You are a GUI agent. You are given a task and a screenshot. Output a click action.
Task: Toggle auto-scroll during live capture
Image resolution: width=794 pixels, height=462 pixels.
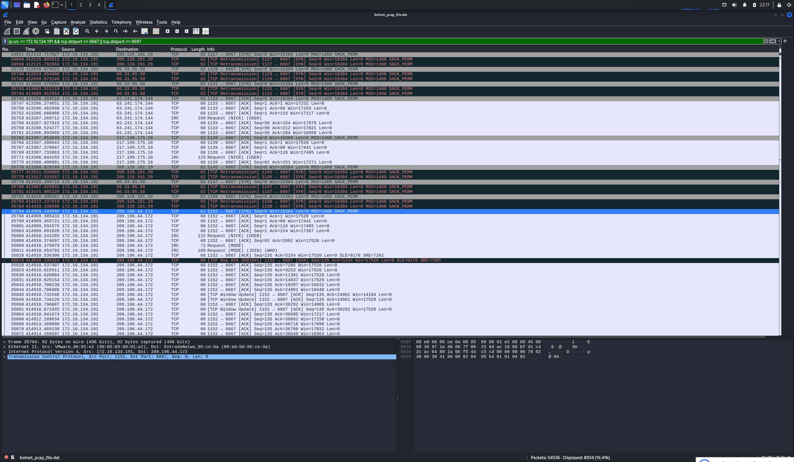coord(144,31)
